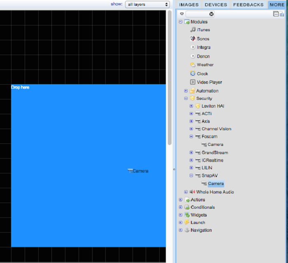Click the Channel Vision camera icon
Viewport: 288px width, 263px height.
click(198, 129)
